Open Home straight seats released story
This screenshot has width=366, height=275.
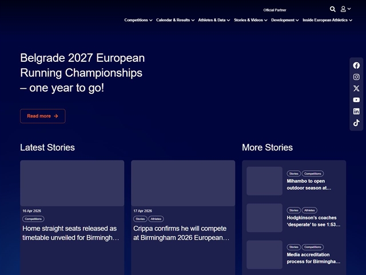[71, 233]
